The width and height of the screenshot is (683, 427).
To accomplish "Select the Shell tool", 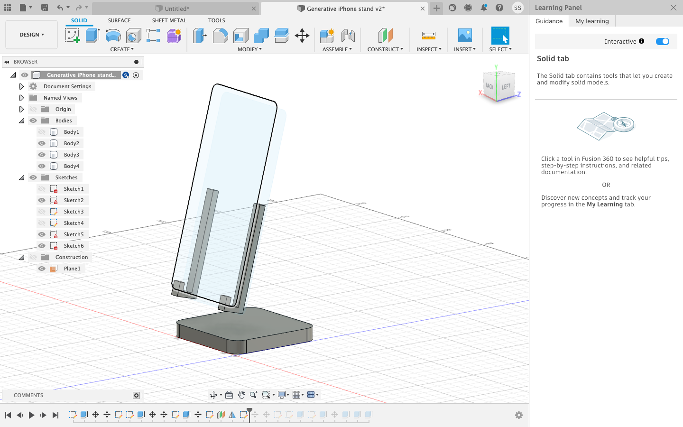I will pos(240,35).
